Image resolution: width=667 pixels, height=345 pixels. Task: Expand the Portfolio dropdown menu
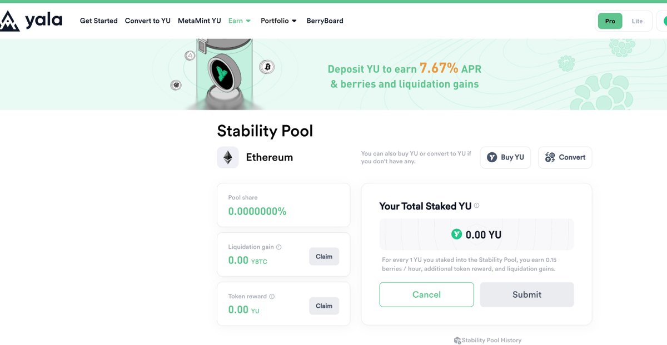click(x=279, y=21)
